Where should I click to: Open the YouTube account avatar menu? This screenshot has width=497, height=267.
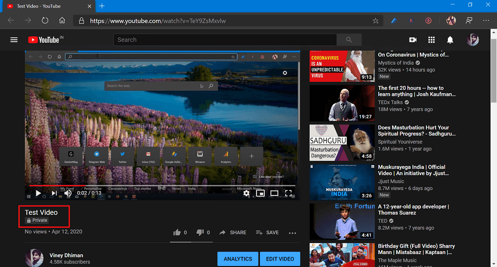pyautogui.click(x=473, y=40)
